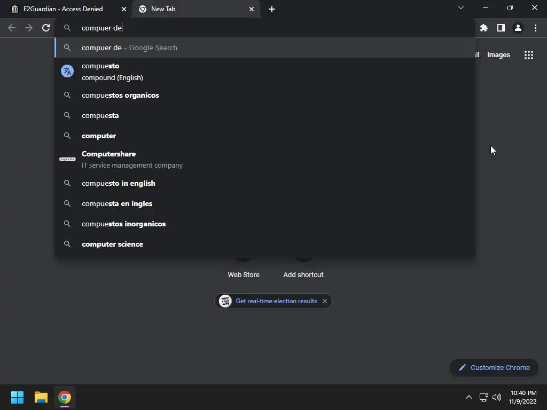Open the Computershare entity suggestion

tap(265, 159)
